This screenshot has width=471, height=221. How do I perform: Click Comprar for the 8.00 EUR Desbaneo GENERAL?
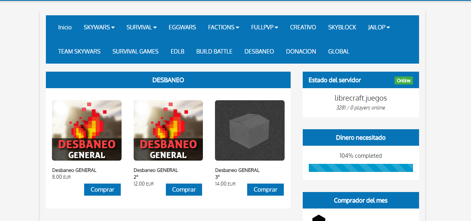pos(102,190)
